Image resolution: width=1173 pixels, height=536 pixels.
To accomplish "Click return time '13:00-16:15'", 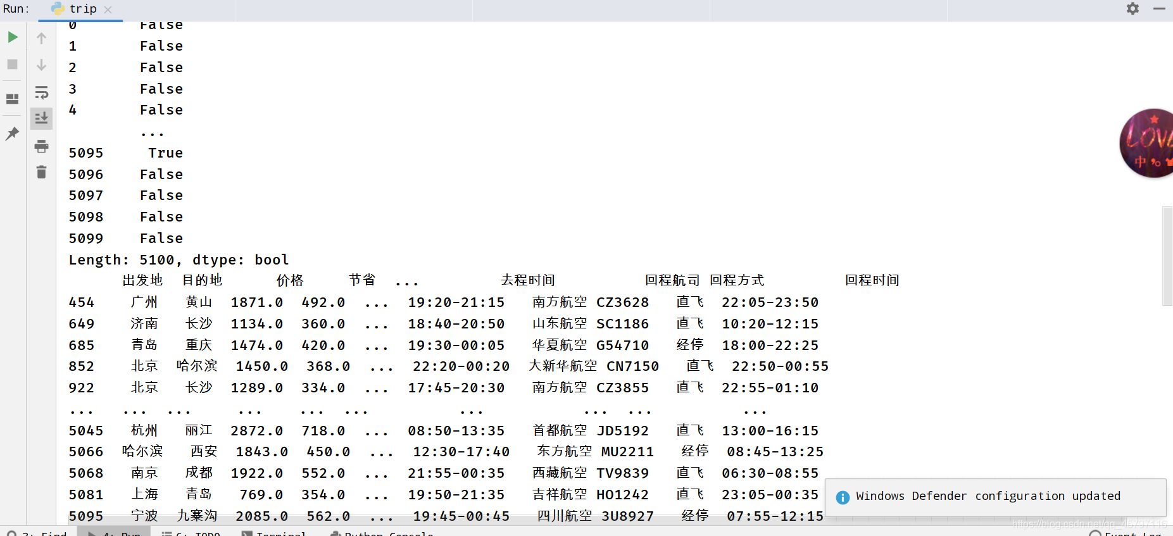I will point(770,431).
